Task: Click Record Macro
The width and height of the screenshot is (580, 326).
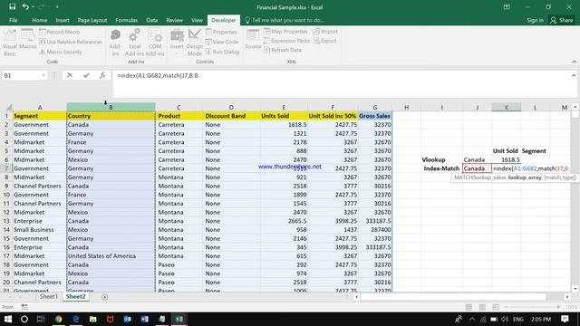Action: (60, 32)
